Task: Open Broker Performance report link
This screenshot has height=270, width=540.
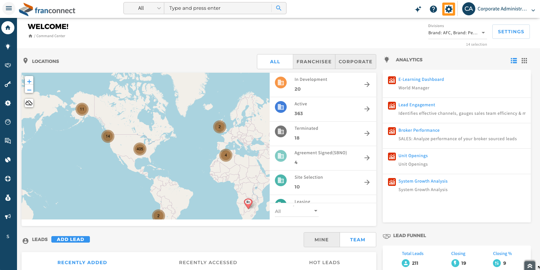Action: coord(419,130)
